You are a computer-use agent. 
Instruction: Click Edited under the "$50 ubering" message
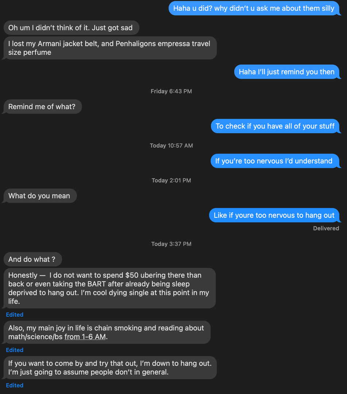coord(15,314)
